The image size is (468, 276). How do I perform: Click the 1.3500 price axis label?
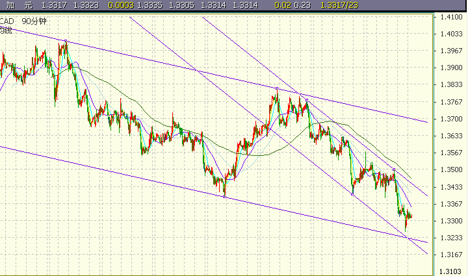click(x=451, y=170)
